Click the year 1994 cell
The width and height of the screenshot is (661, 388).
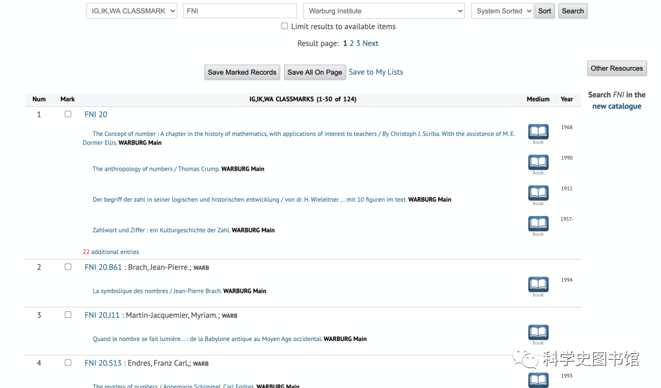point(567,280)
